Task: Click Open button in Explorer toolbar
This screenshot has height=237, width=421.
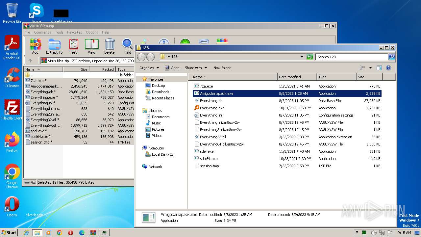Action: click(x=172, y=68)
